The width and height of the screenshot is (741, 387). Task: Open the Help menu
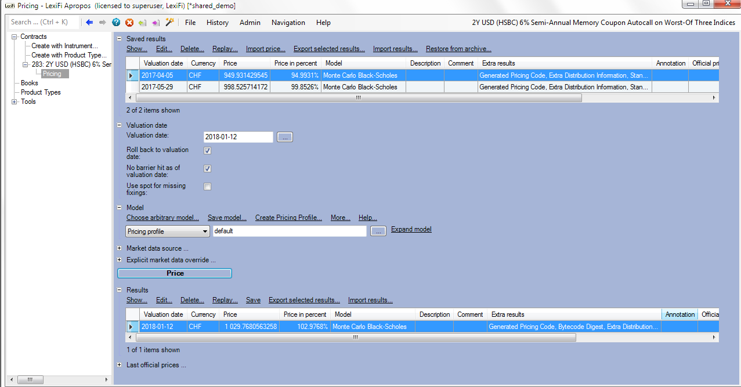[323, 23]
